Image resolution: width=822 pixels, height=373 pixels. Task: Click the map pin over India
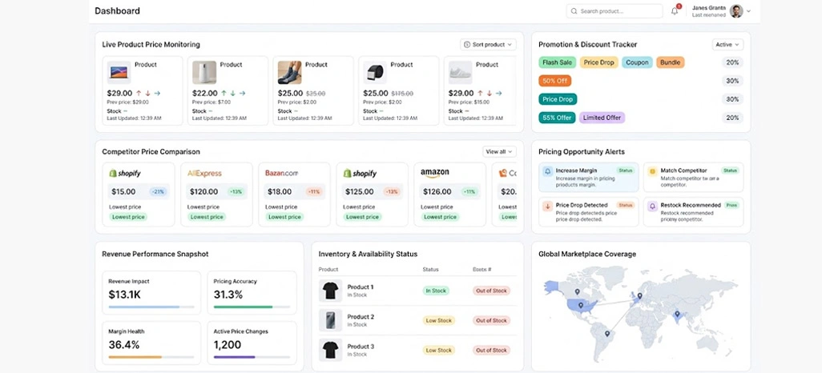pos(677,315)
